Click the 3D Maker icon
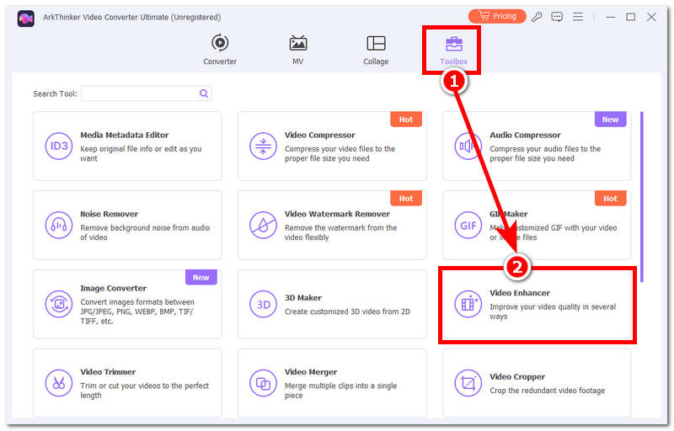This screenshot has width=674, height=431. [263, 304]
